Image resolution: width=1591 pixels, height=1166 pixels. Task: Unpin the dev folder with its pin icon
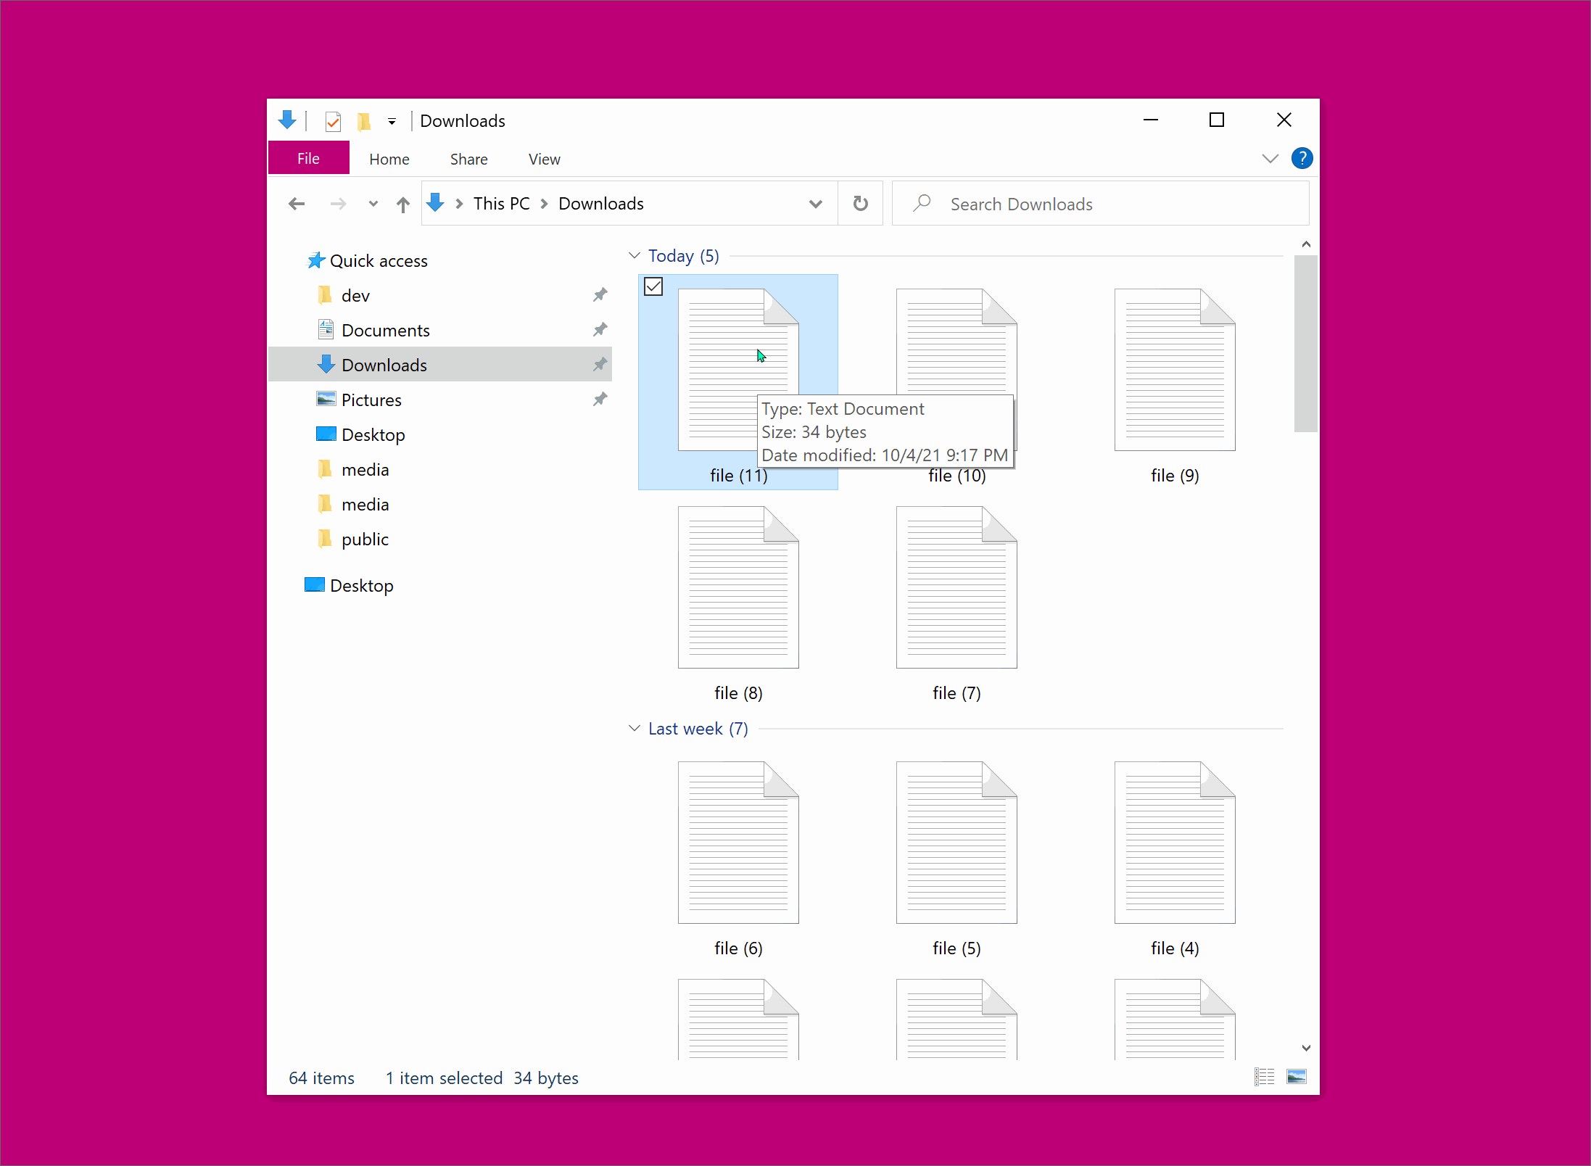coord(600,295)
